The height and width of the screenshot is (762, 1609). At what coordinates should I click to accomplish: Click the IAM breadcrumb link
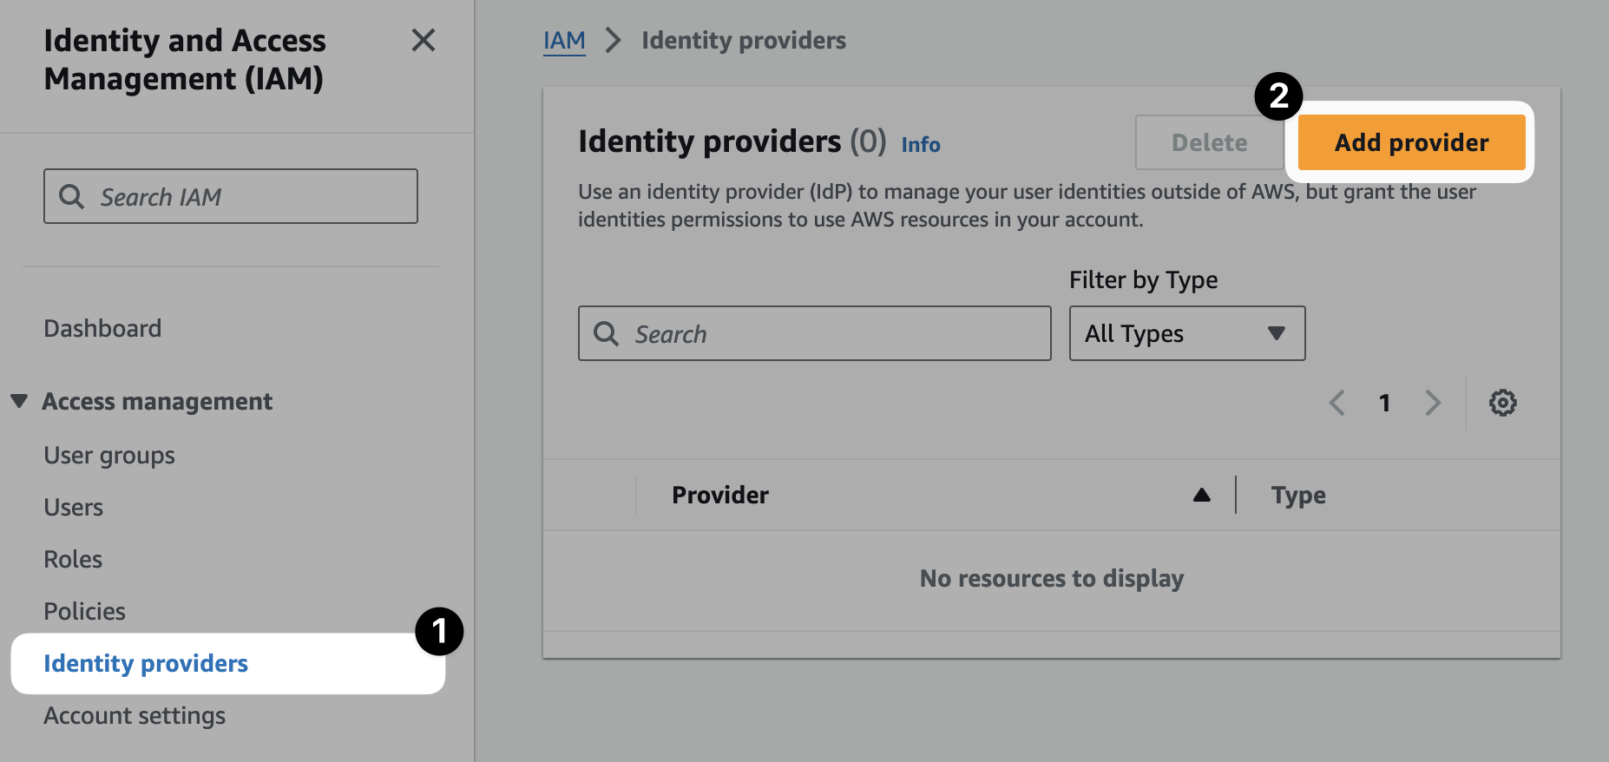pyautogui.click(x=564, y=40)
